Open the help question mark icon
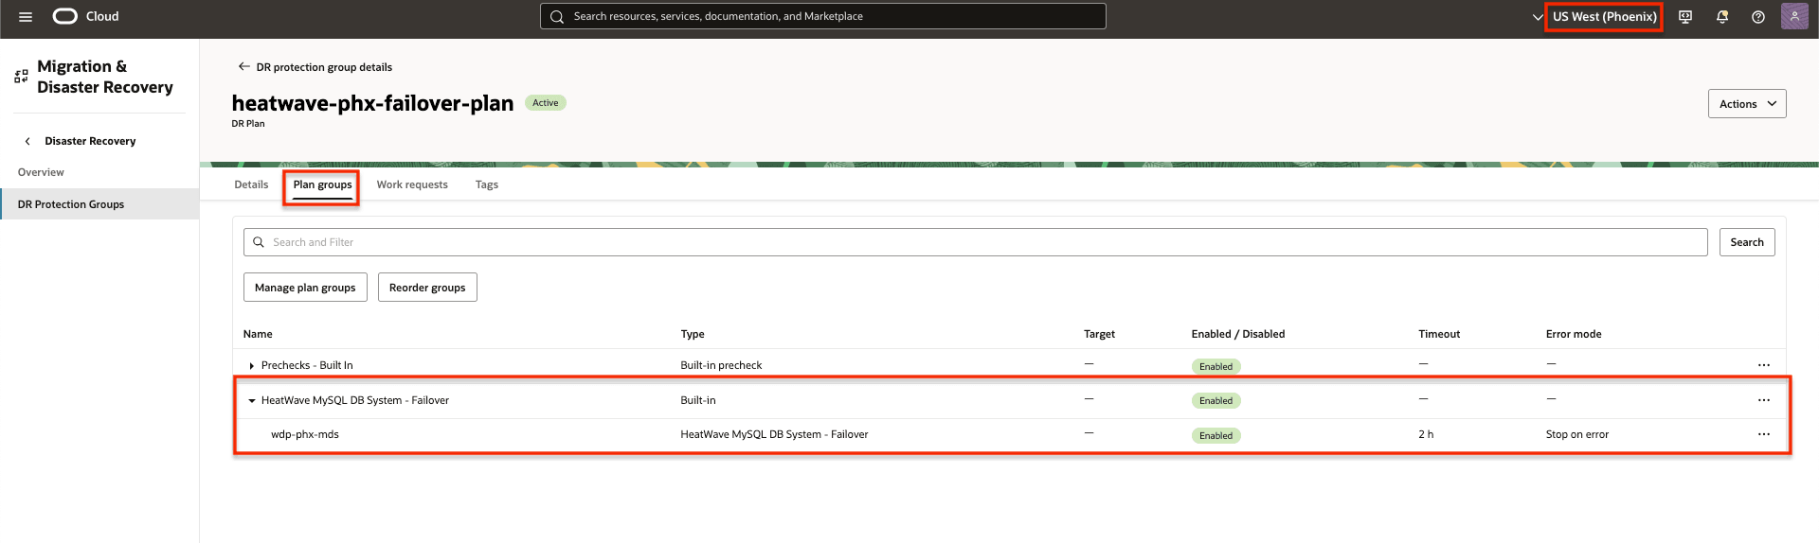Screen dimensions: 1819x543 tap(1758, 16)
